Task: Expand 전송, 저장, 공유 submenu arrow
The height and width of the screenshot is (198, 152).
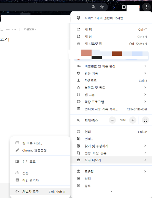Action: click(145, 153)
